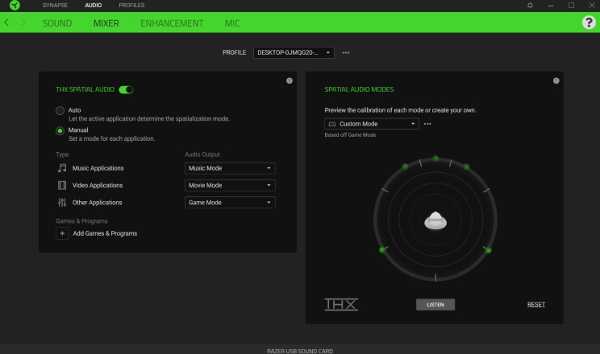
Task: Click the headset listener icon in circle
Action: coord(435,220)
